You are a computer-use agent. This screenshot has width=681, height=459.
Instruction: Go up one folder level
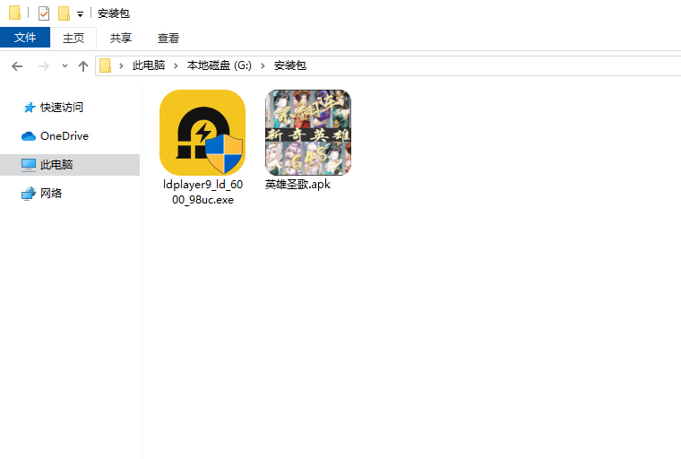[83, 66]
